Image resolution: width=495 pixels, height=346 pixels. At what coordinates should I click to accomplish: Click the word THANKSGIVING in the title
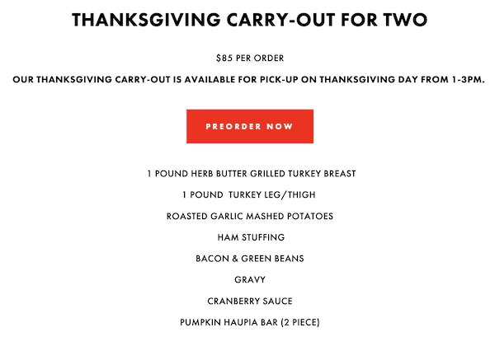146,20
